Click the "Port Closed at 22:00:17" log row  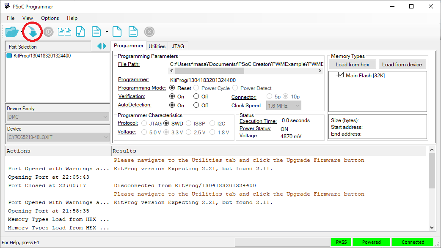click(47, 185)
